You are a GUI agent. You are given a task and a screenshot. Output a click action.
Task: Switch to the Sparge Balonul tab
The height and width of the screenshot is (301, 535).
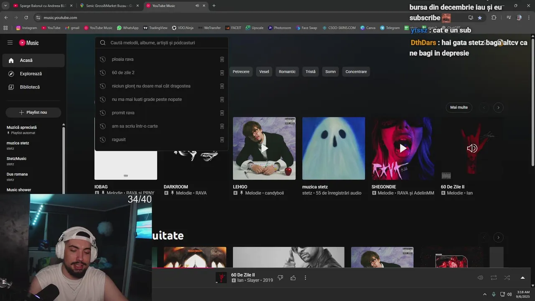tap(43, 6)
